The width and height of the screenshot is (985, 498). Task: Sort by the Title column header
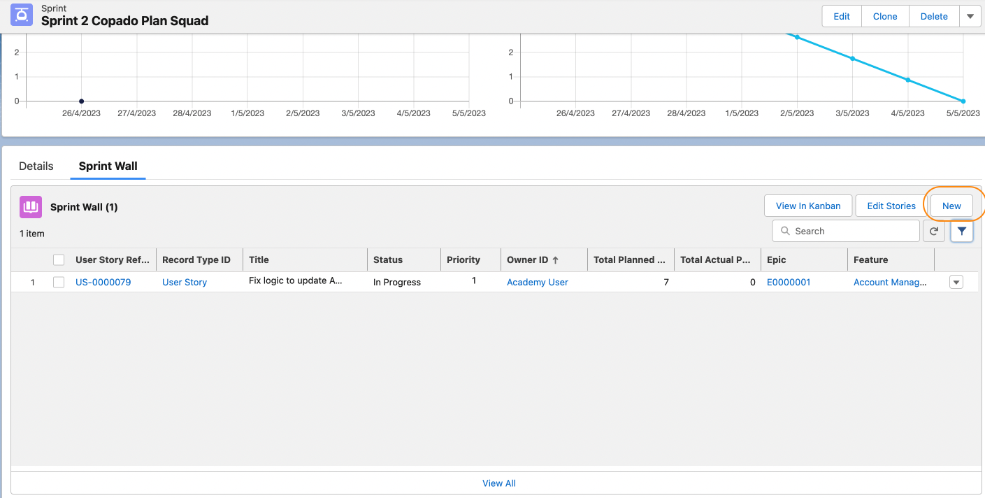305,259
